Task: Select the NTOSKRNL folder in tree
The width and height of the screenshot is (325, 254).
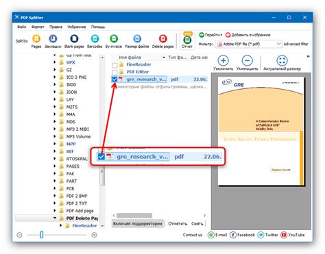Action: coord(77,159)
